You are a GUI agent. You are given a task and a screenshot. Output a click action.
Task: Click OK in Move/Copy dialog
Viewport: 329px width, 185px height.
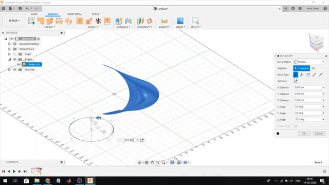click(x=304, y=134)
